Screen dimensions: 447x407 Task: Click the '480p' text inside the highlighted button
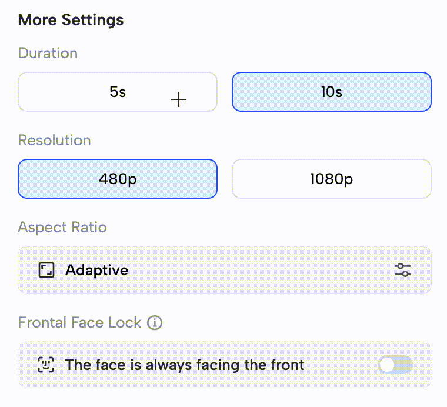pos(118,179)
